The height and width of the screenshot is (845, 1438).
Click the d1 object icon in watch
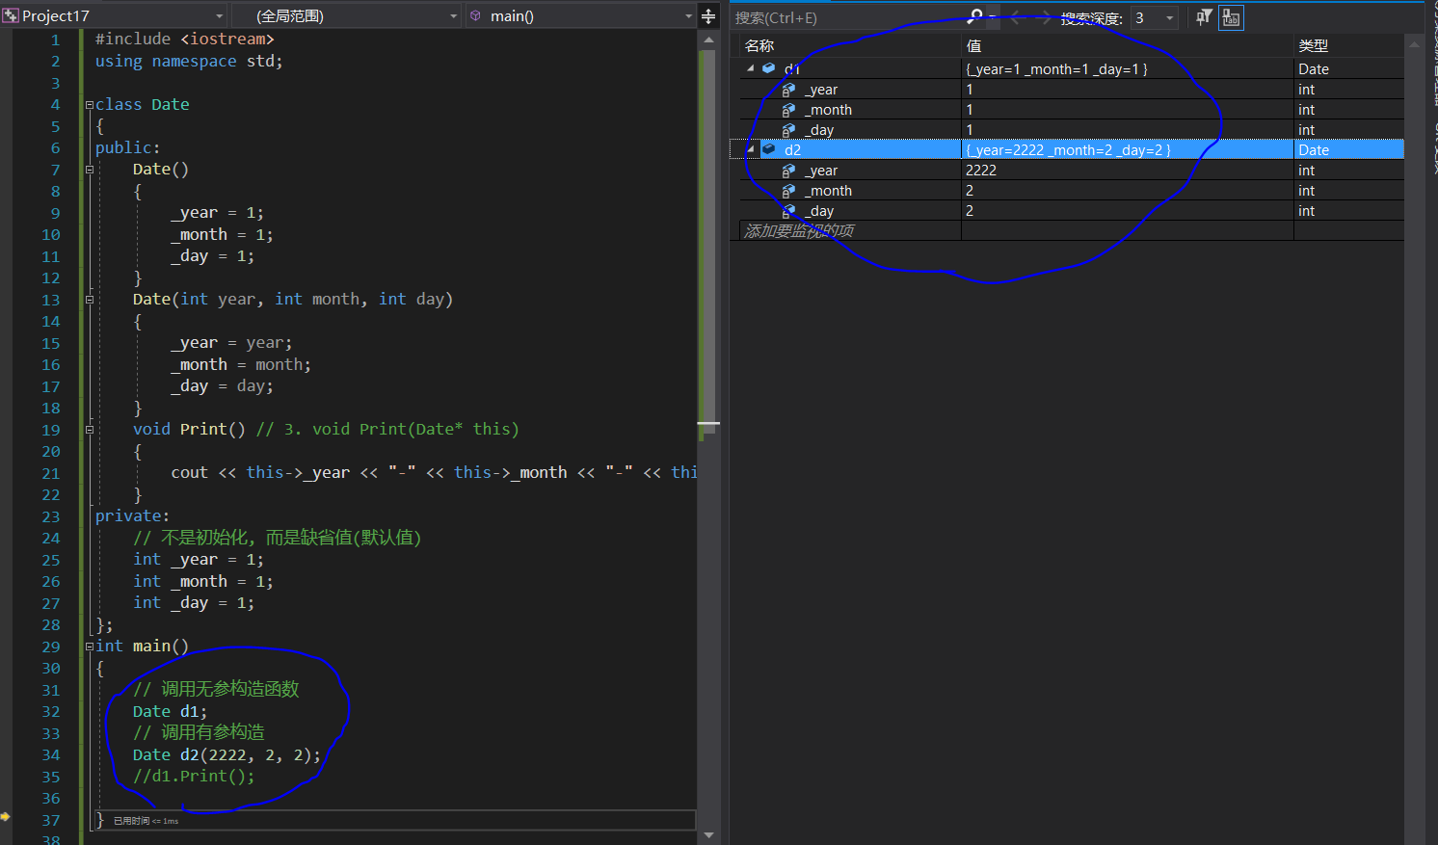pos(768,68)
